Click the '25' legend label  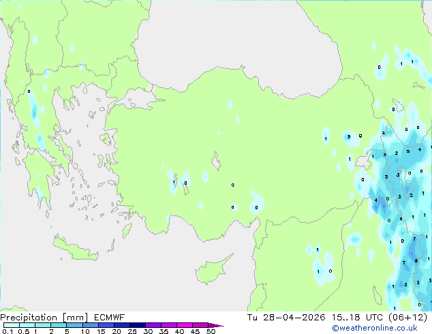coord(132,331)
